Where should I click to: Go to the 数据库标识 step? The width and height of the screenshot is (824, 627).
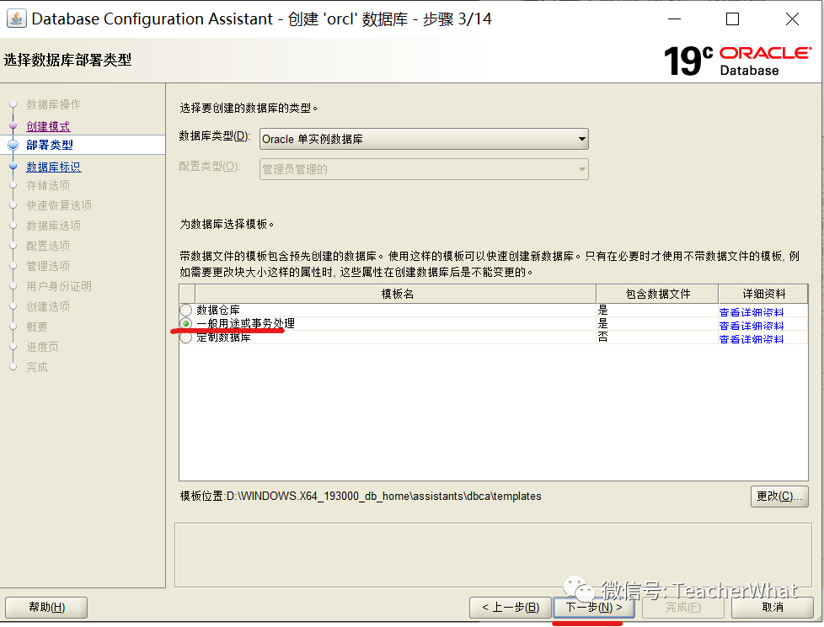click(54, 167)
